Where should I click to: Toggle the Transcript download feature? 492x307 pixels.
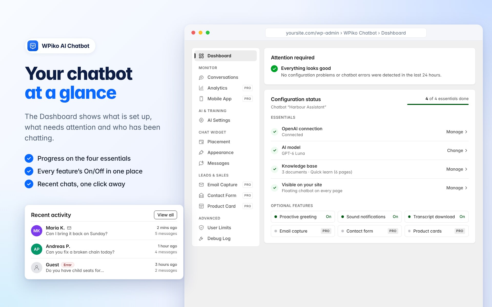[x=436, y=217]
